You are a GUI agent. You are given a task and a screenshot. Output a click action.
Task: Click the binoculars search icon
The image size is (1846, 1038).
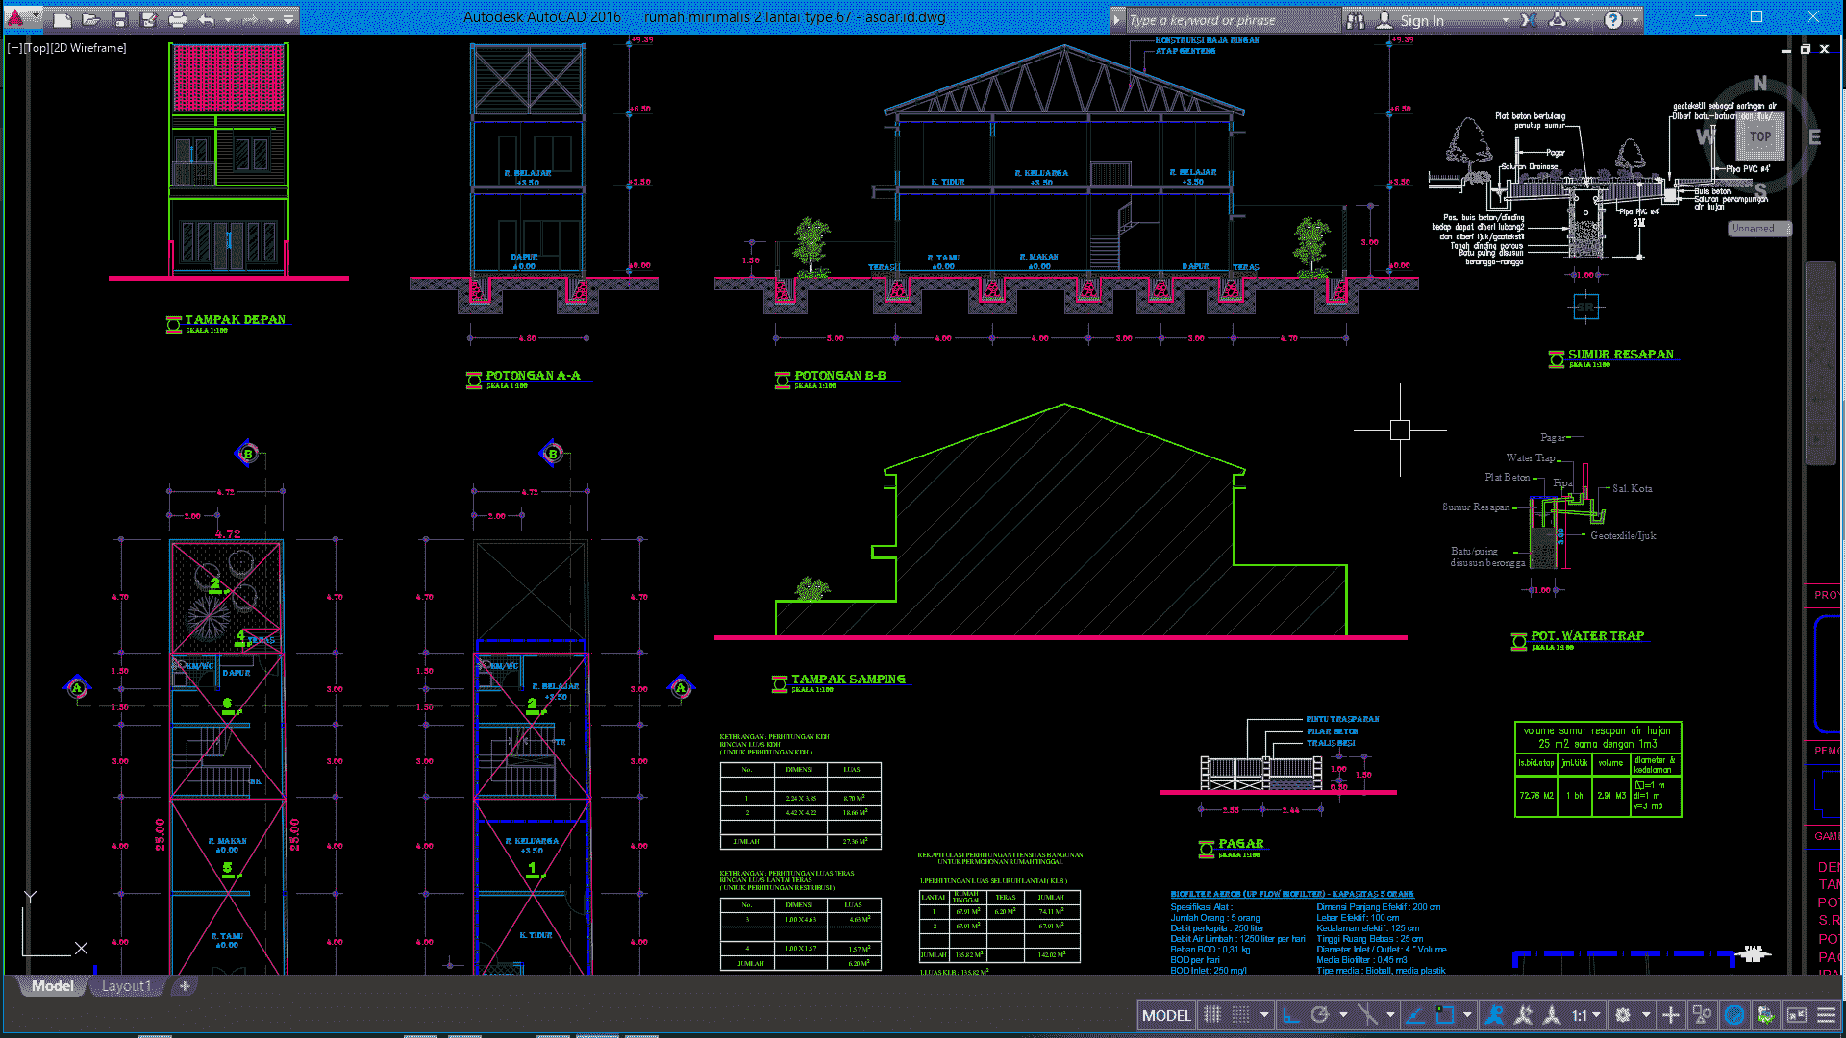point(1356,20)
